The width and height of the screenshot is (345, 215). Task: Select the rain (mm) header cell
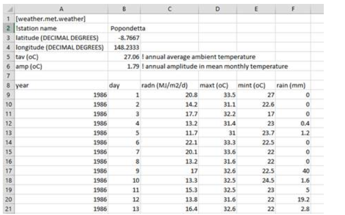point(293,85)
